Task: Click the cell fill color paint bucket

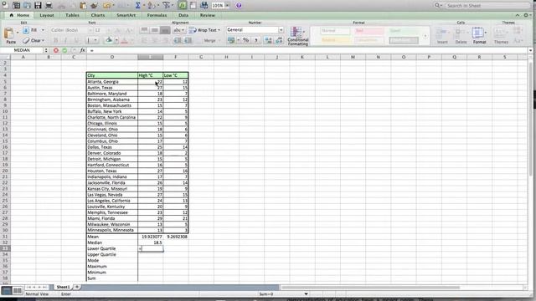Action: tap(109, 40)
